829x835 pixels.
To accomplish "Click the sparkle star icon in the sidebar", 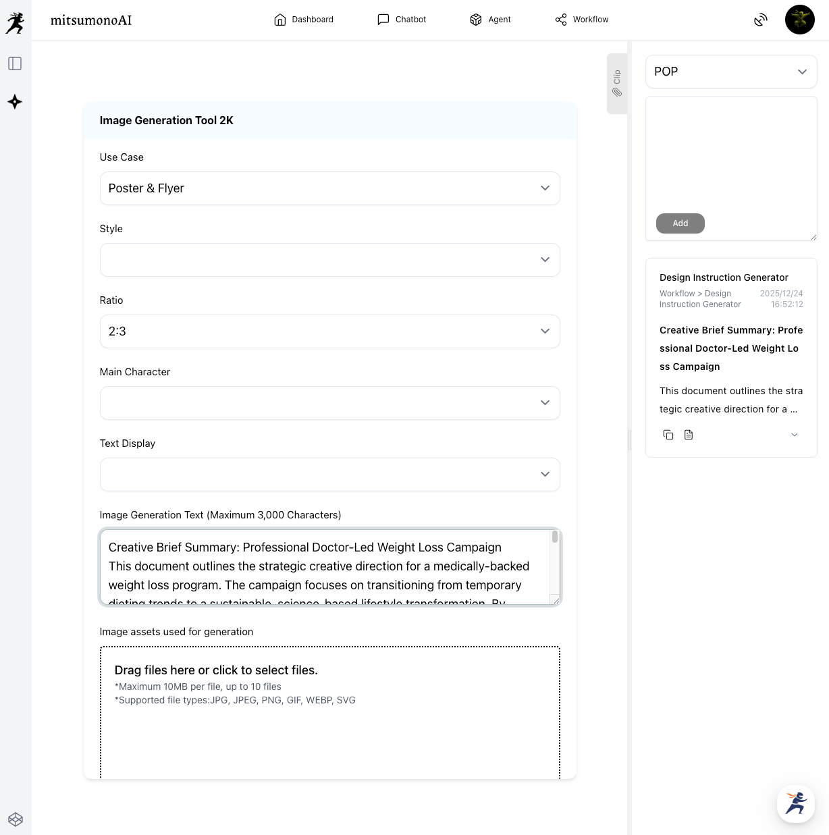I will click(15, 102).
